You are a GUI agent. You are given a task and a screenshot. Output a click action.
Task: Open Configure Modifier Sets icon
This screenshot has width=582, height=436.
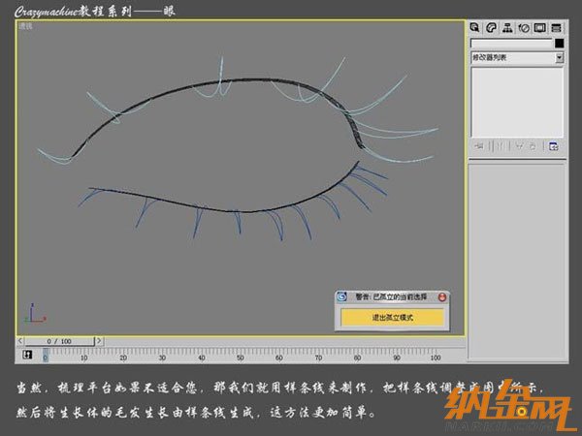point(554,146)
